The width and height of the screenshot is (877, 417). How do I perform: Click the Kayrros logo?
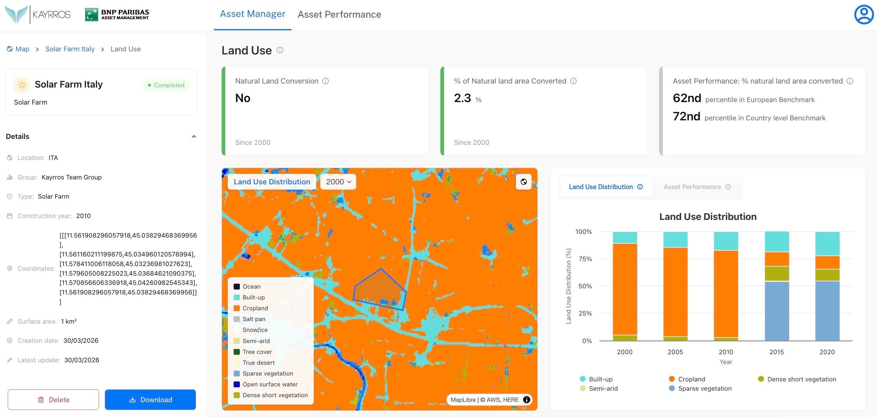pos(38,15)
